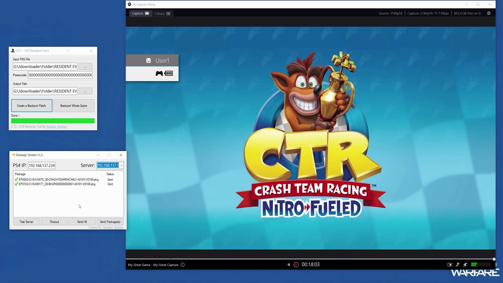503x283 pixels.
Task: Browse for the input PKG file
Action: point(85,66)
